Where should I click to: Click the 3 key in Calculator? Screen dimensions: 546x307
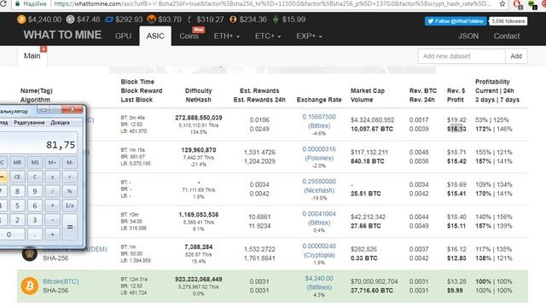coord(35,220)
